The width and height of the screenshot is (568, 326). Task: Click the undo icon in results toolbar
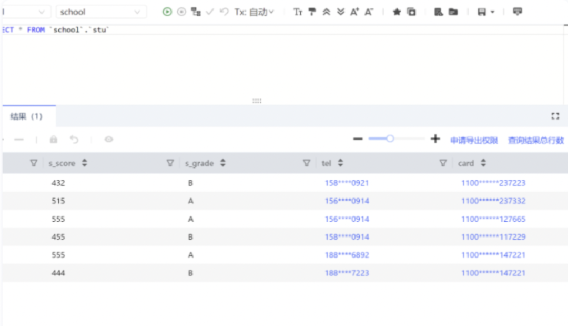pos(74,139)
